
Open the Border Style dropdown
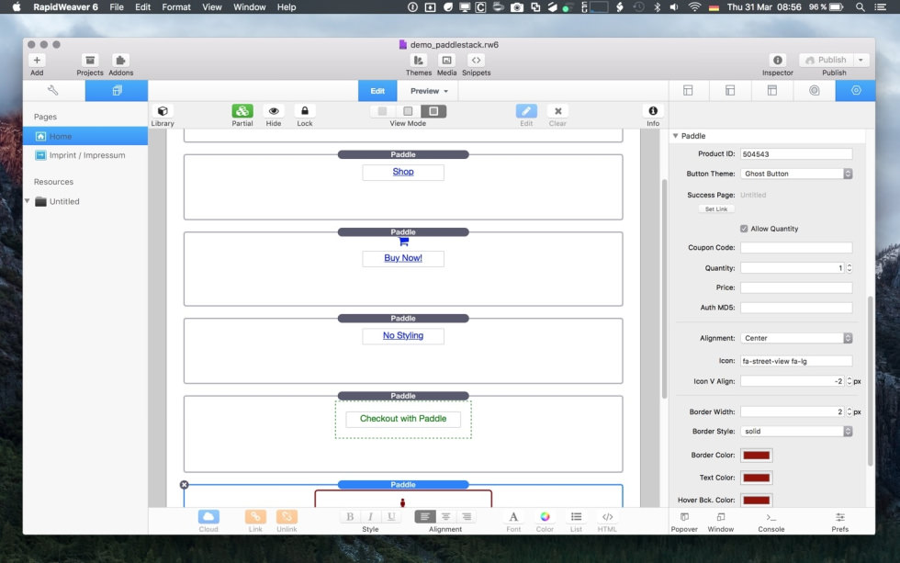[x=796, y=431]
